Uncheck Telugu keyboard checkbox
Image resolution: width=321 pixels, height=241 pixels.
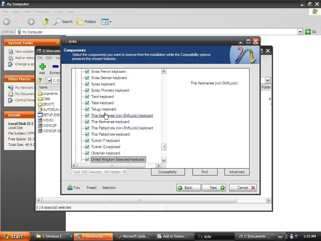(87, 109)
